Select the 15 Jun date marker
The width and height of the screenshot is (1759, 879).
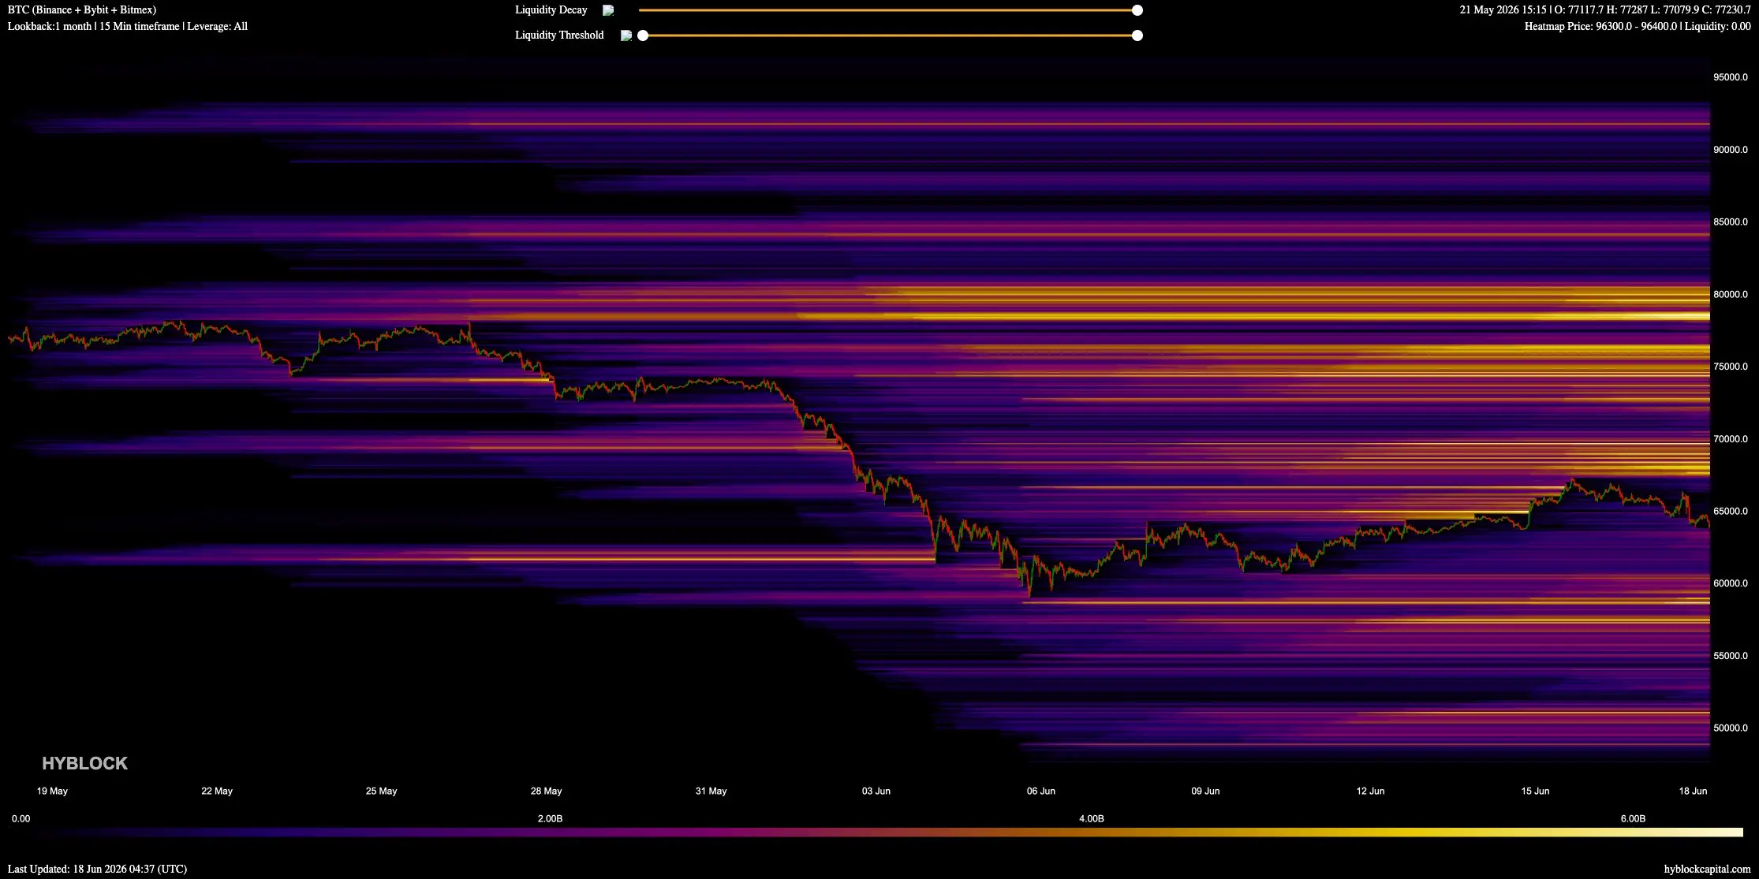[1535, 791]
